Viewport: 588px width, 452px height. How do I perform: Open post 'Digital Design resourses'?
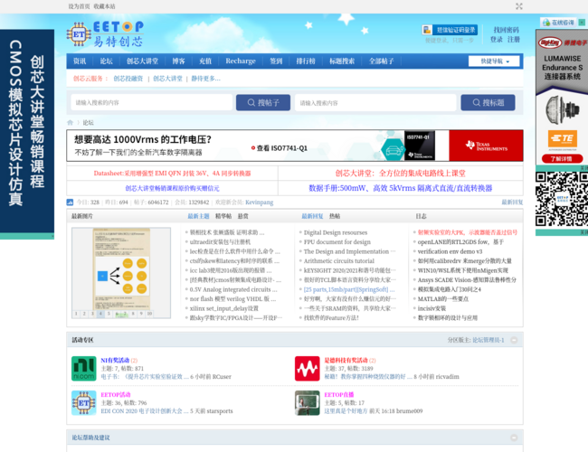tap(336, 232)
